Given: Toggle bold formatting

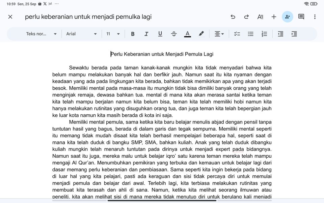Looking at the screenshot, I should point(133,33).
